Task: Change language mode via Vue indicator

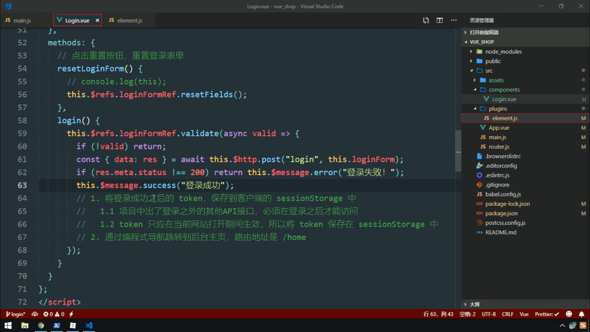Action: coord(524,314)
